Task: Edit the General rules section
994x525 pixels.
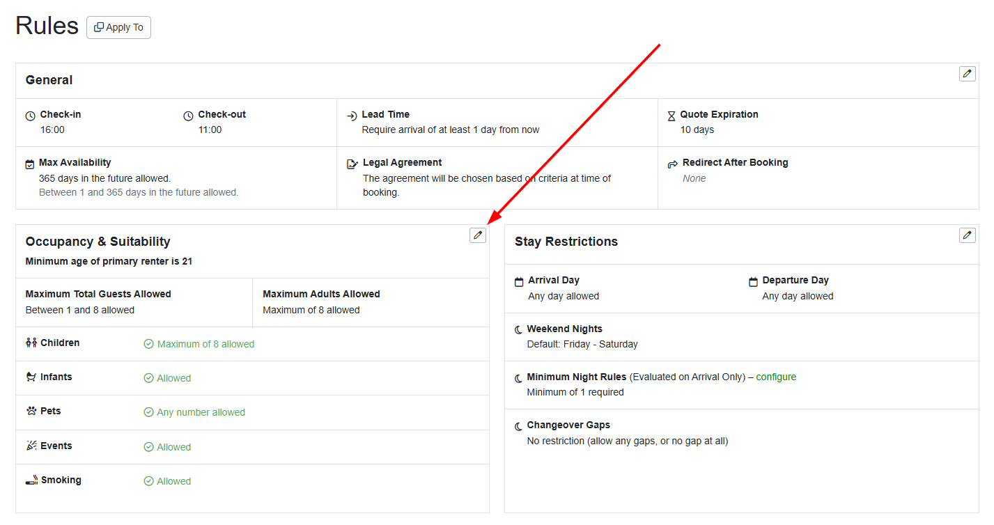Action: coord(967,73)
